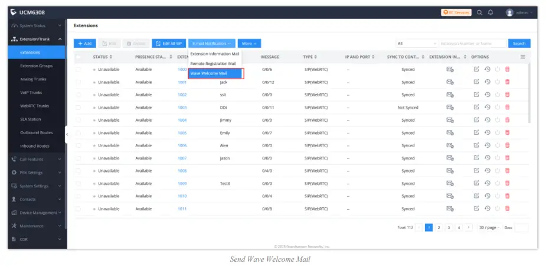Send extension info mail for 1000

point(450,69)
